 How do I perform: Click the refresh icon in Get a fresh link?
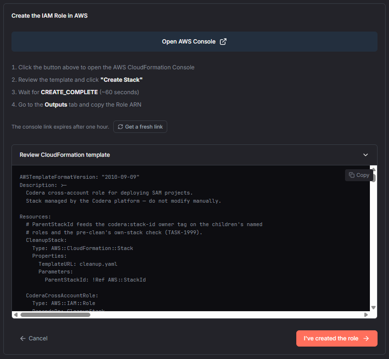point(120,127)
